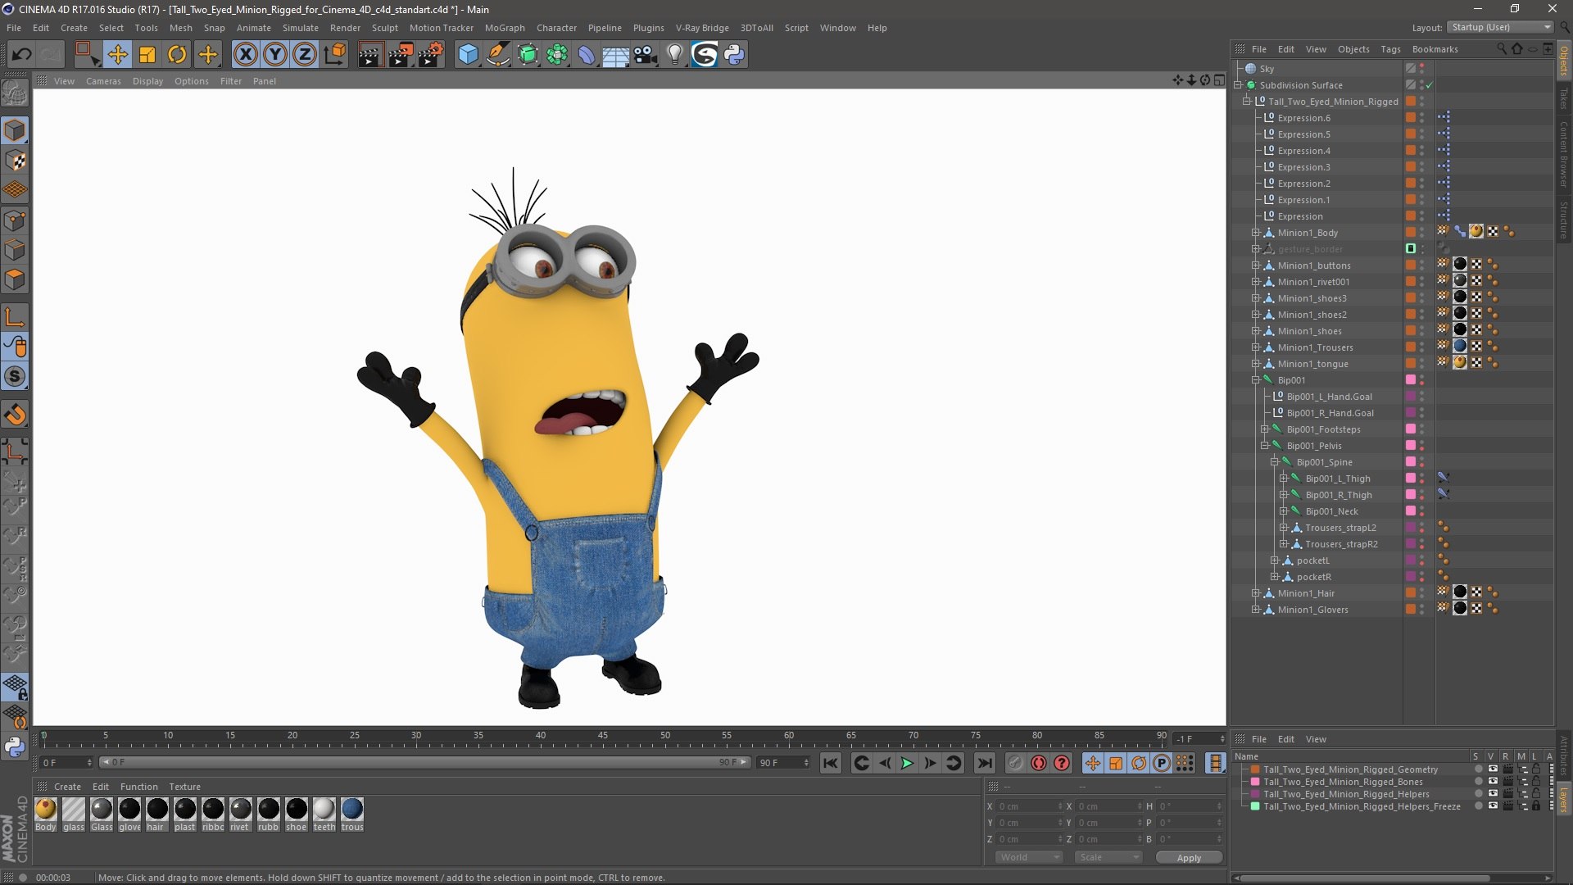
Task: Click the Apply button
Action: pos(1189,858)
